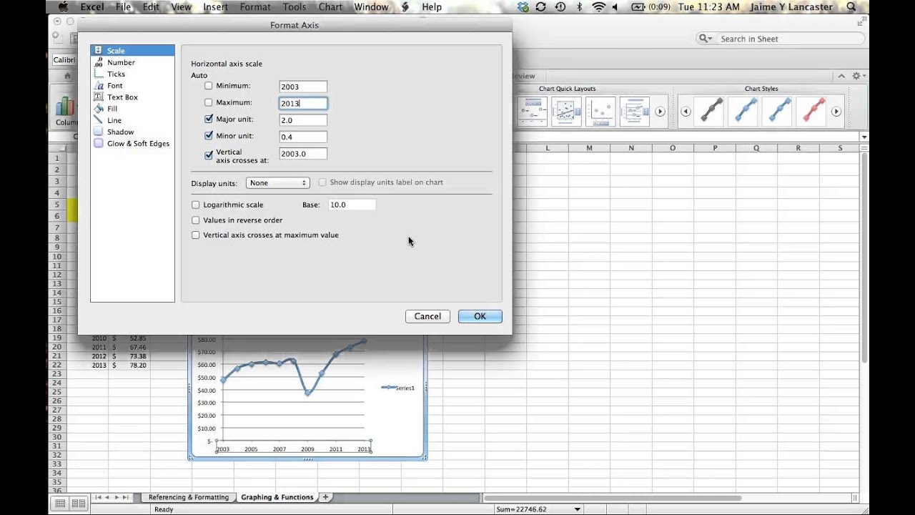Image resolution: width=915 pixels, height=515 pixels.
Task: Select the red chart style
Action: tap(813, 111)
